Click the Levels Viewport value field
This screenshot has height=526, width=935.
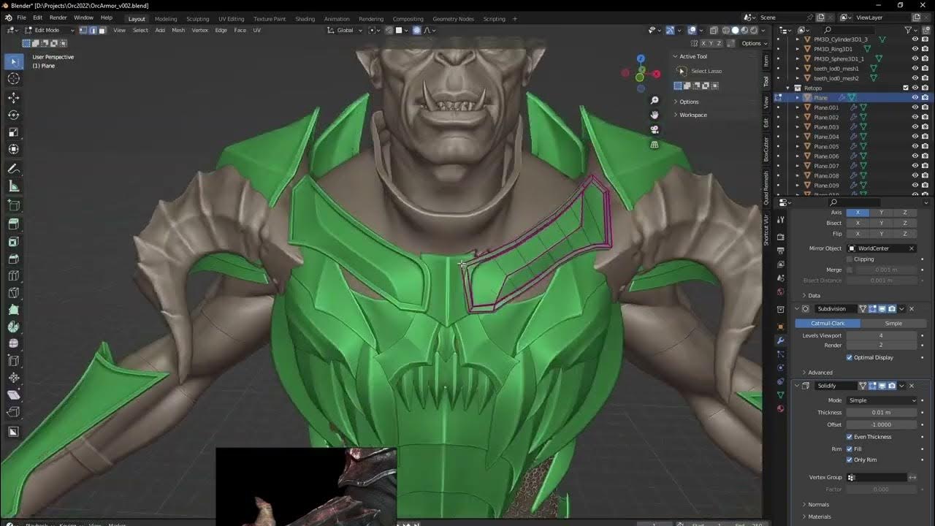(882, 335)
